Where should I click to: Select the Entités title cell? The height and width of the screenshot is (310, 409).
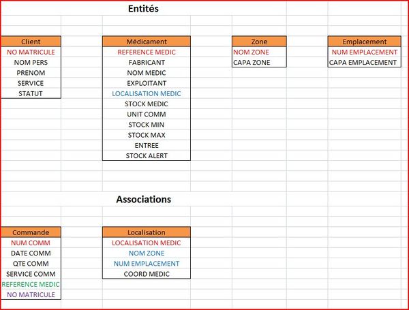click(x=147, y=10)
